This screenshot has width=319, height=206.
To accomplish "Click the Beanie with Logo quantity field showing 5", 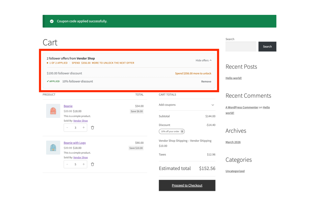I will point(75,164).
